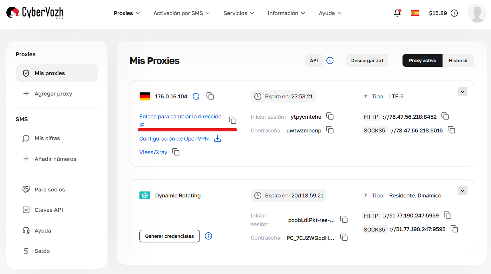Switch to the Historial tab
Viewport: 491px width, 274px height.
[458, 60]
